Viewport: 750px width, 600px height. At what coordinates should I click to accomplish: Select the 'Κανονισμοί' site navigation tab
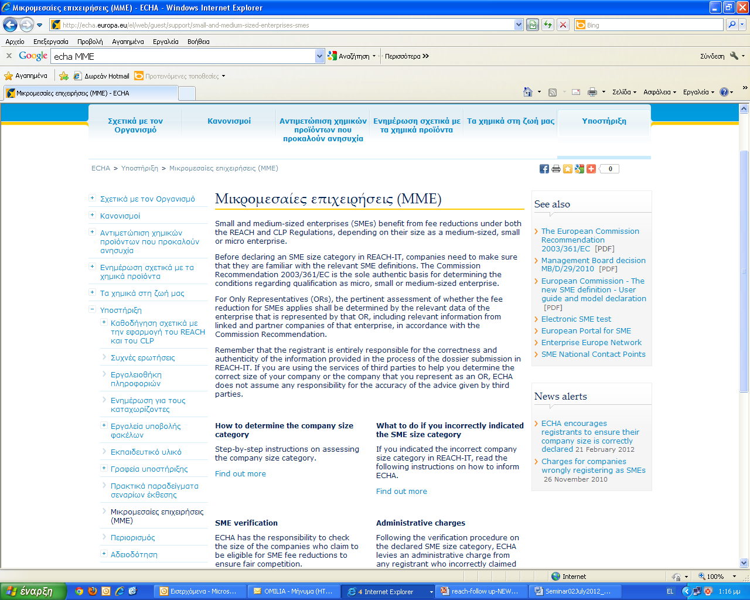[x=229, y=121]
